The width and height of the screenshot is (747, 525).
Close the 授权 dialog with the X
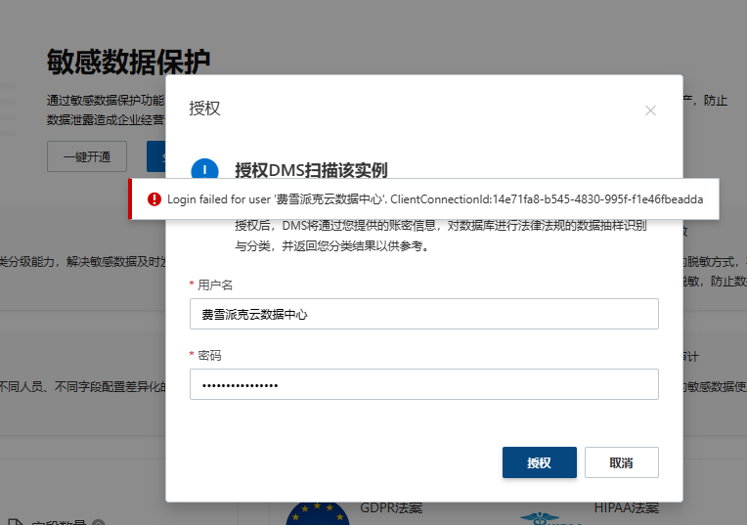pos(650,110)
